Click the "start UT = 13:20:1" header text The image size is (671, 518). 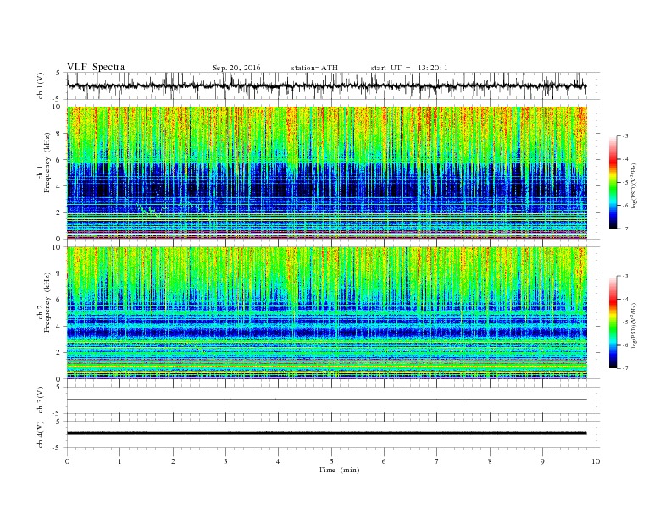point(409,68)
